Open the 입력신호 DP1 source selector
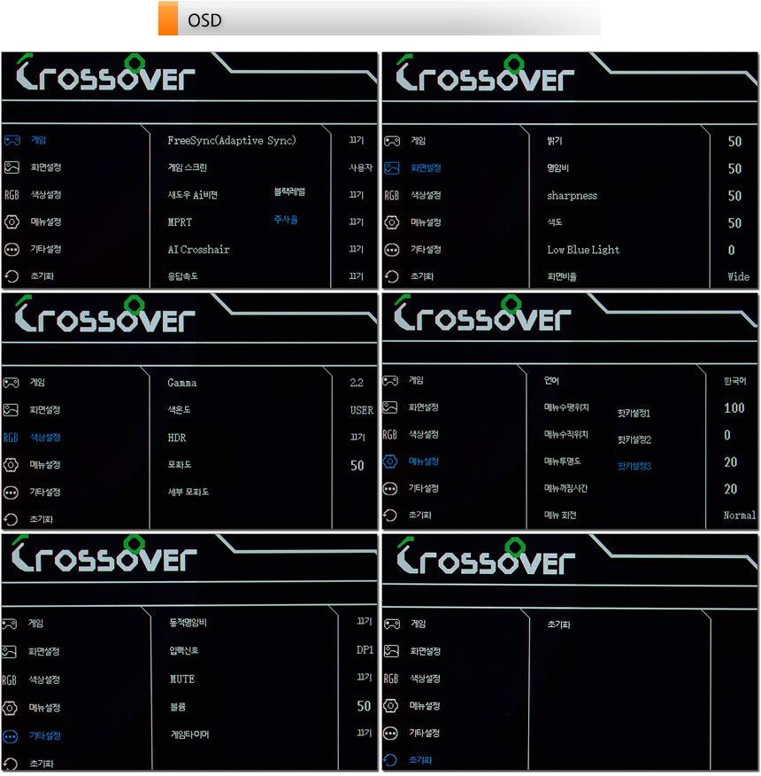The width and height of the screenshot is (761, 776). point(364,650)
